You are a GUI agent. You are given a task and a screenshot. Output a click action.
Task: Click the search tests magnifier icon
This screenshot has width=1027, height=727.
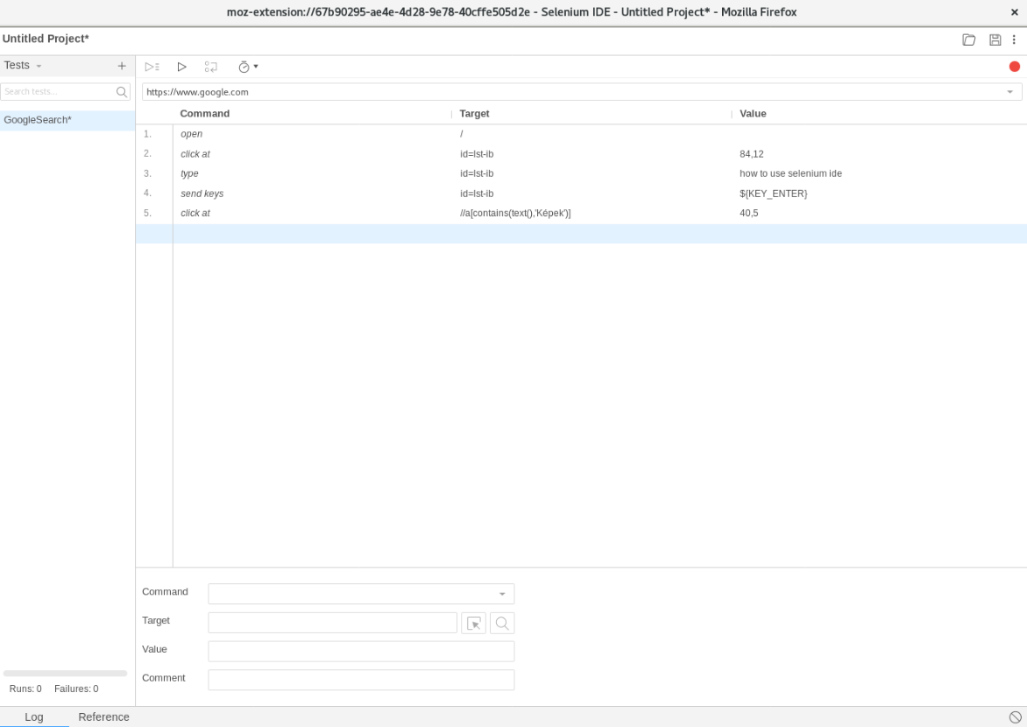(121, 92)
